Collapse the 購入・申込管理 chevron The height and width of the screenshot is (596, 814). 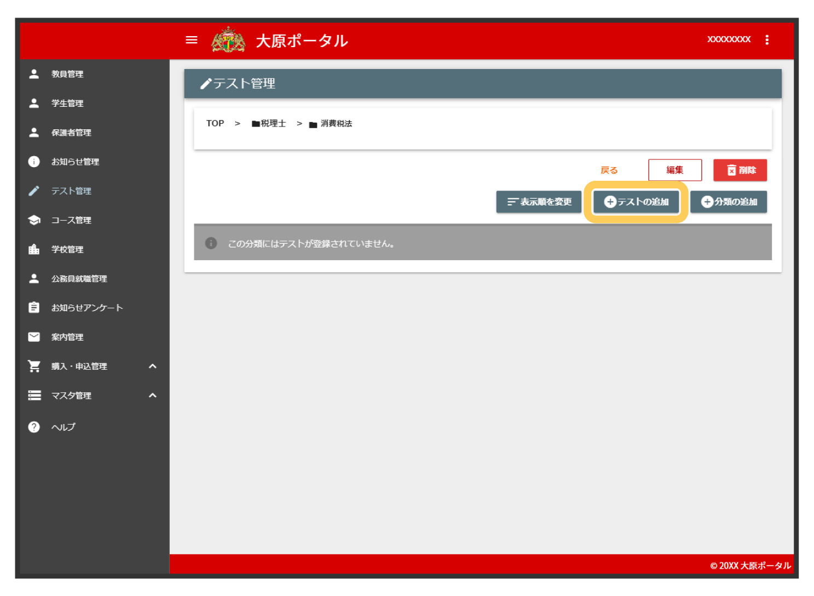pyautogui.click(x=153, y=366)
